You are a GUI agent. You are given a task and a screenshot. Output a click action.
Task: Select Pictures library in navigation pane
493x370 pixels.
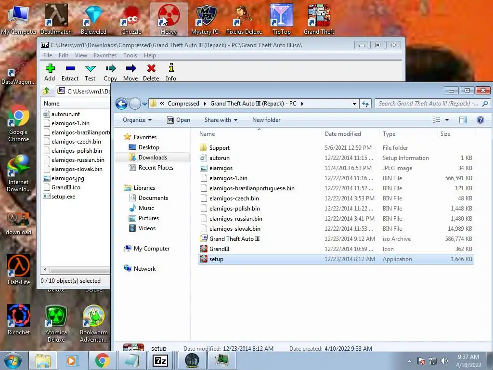[149, 218]
